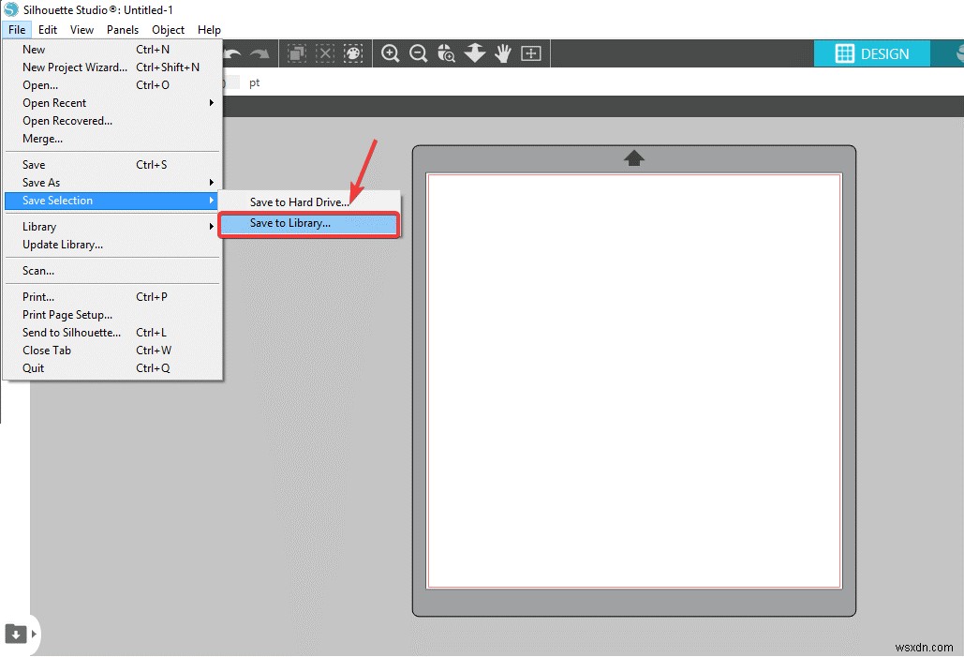Image resolution: width=964 pixels, height=657 pixels.
Task: Select the Pan hand tool
Action: [503, 53]
